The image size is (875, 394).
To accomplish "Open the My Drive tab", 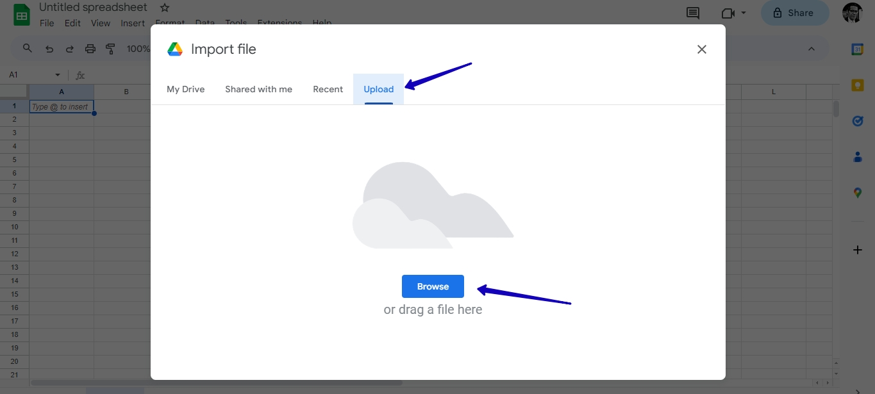I will pyautogui.click(x=185, y=89).
